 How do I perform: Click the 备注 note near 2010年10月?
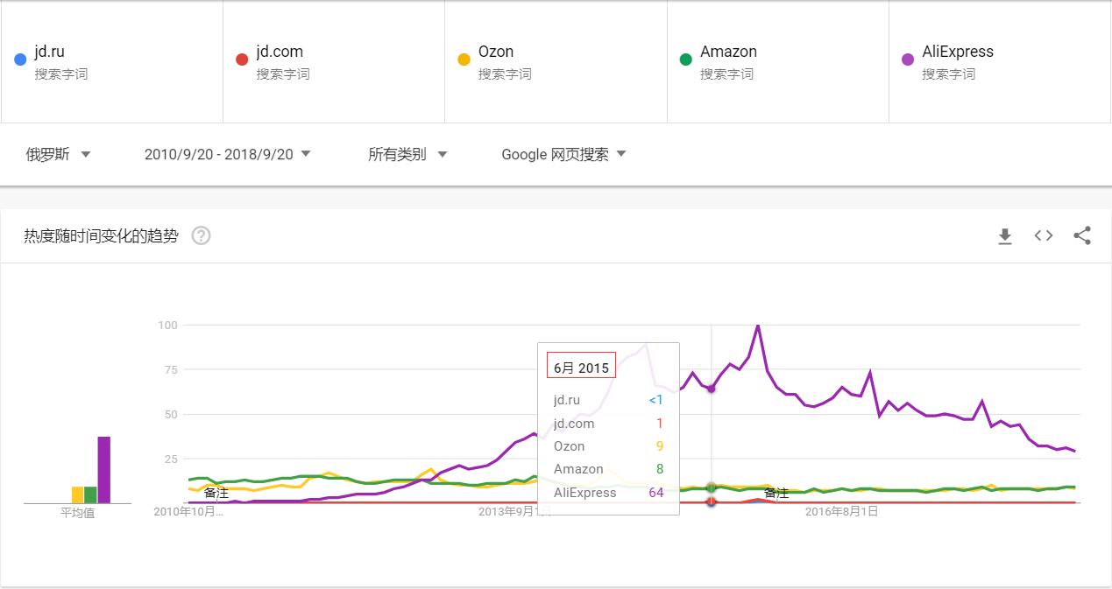[x=216, y=494]
